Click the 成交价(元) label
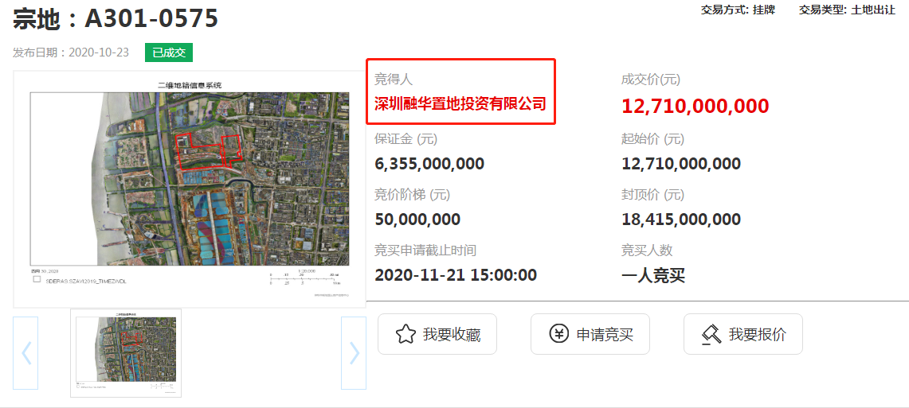Screen dimensions: 909x408 (650, 80)
